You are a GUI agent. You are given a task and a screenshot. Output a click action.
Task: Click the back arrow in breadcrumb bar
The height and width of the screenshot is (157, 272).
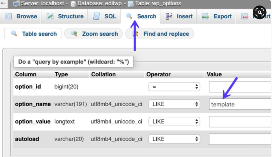tap(4, 4)
